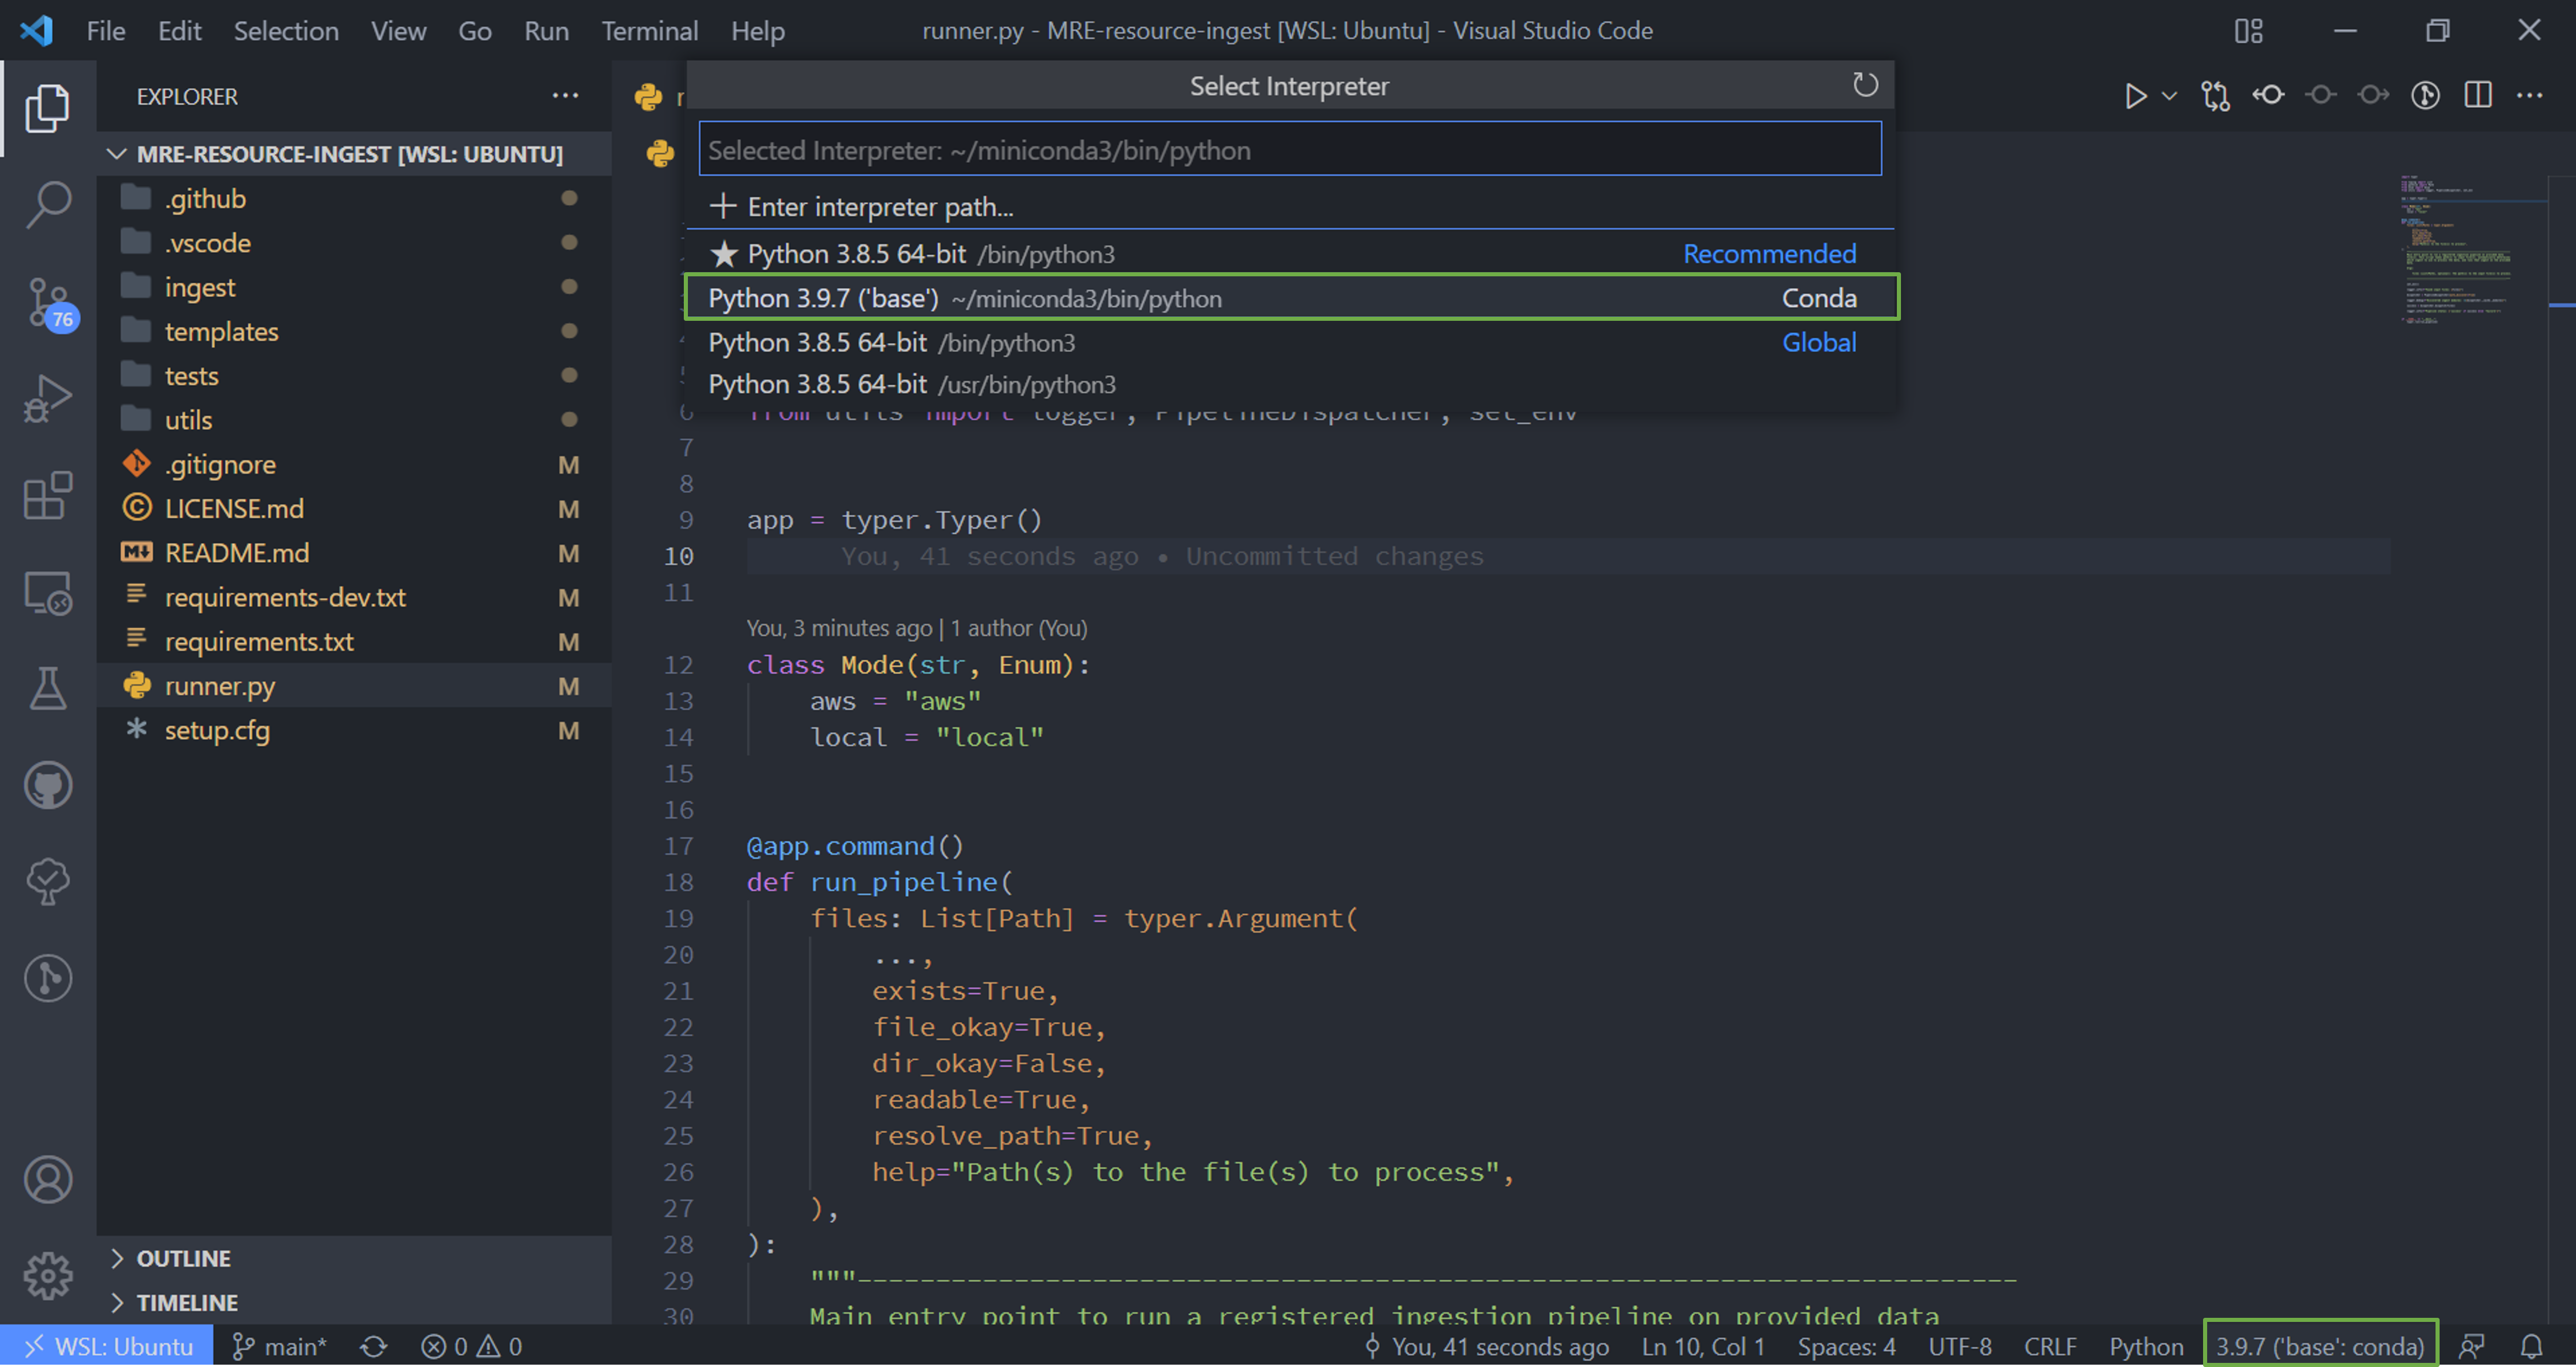Change indentation via Spaces: 4
Screen dimensions: 2576x1367
click(x=1846, y=1347)
